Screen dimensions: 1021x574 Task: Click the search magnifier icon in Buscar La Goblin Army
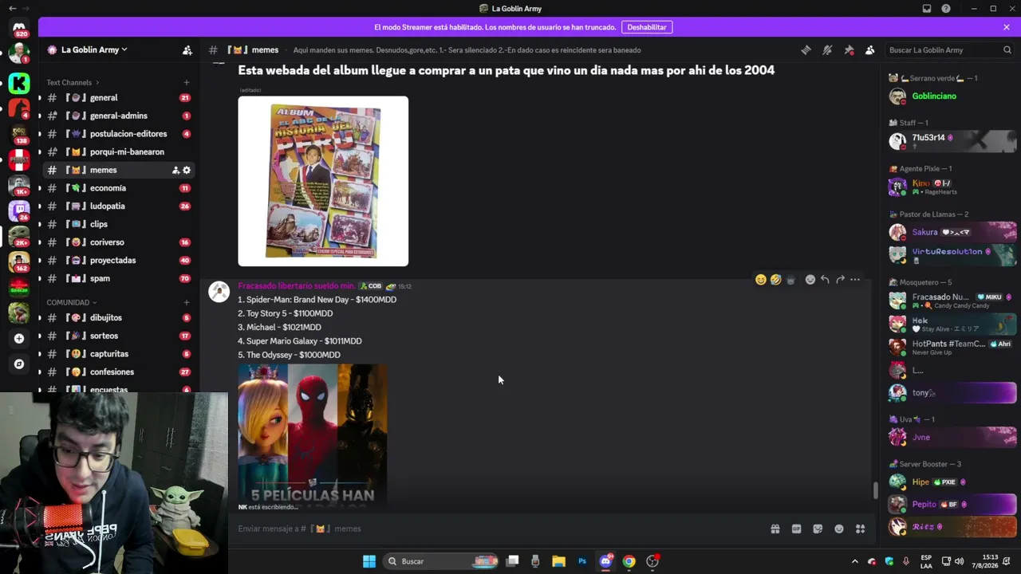click(1007, 49)
